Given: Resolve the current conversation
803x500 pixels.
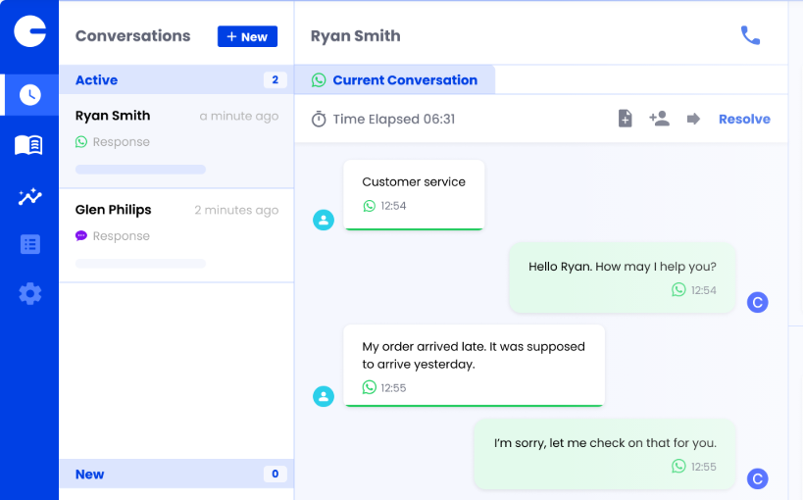Looking at the screenshot, I should point(744,119).
